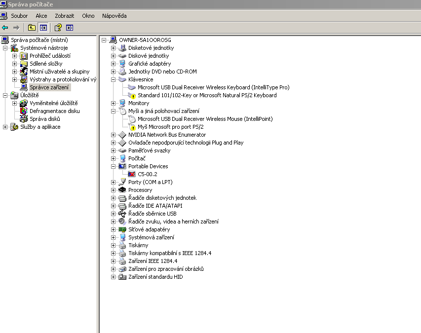Select Výstrahy a protokolování entry

point(63,79)
